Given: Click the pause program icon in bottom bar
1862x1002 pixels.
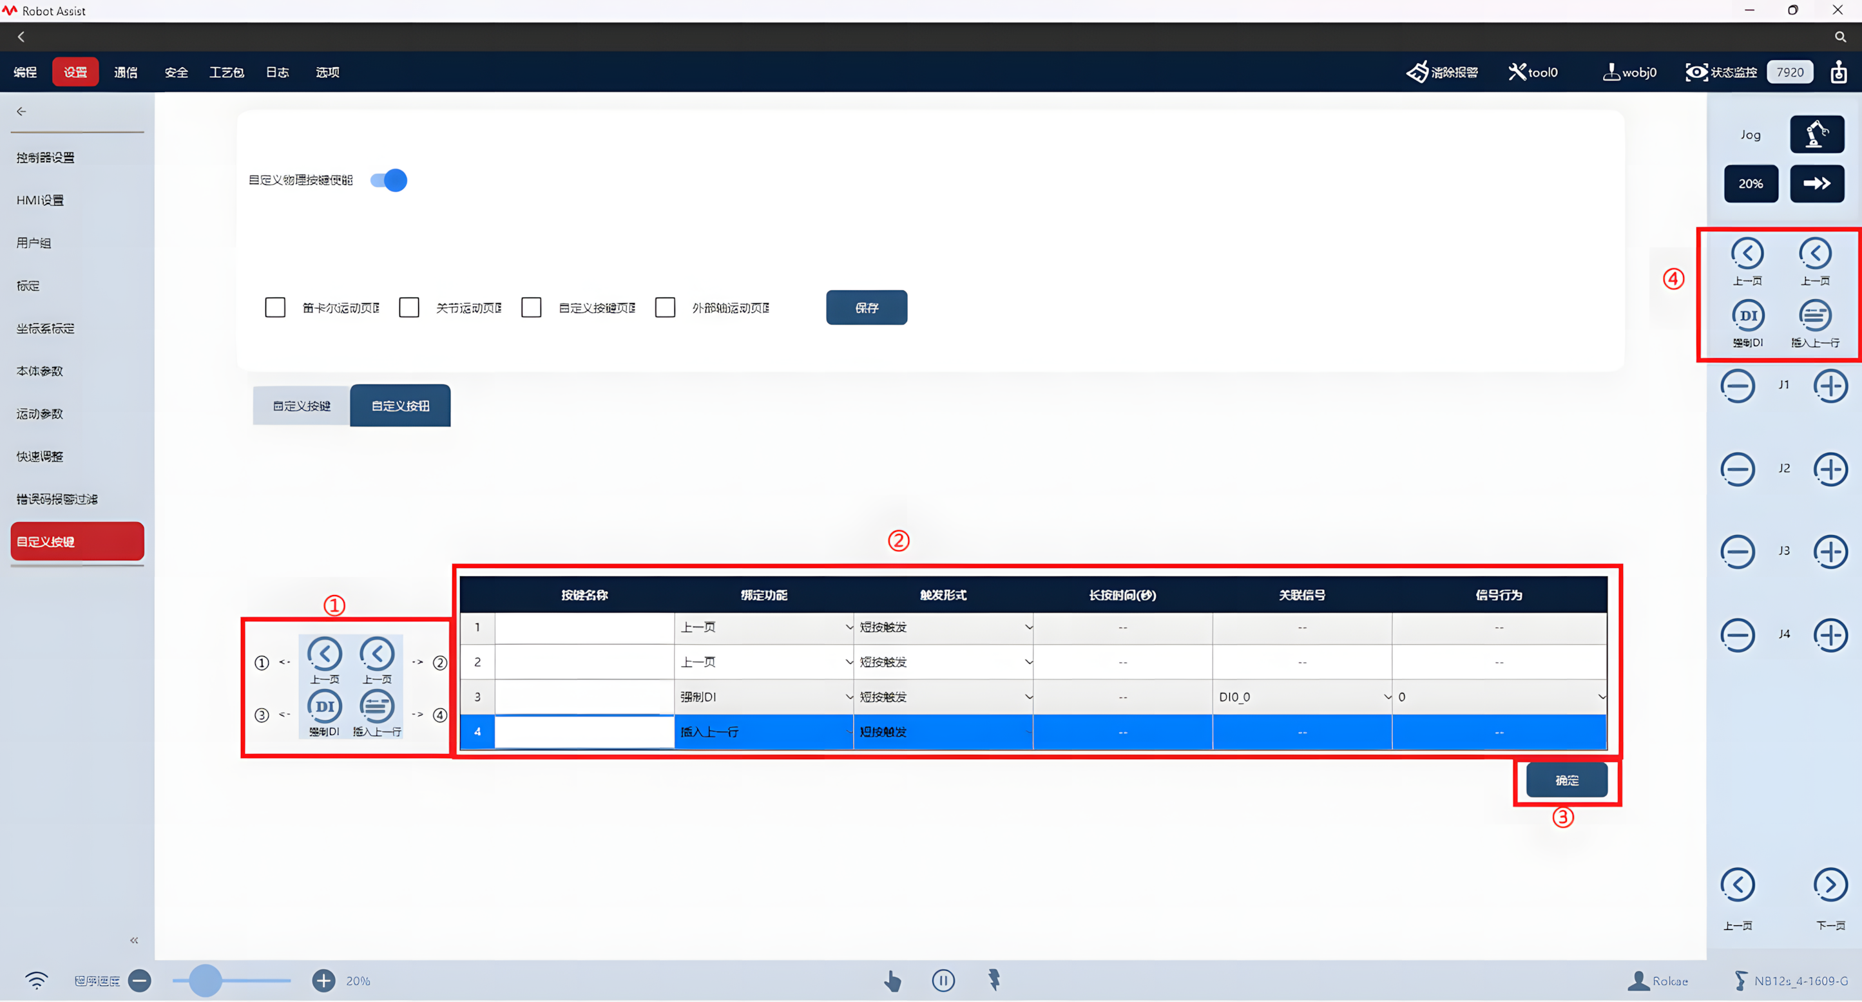Looking at the screenshot, I should 943,980.
